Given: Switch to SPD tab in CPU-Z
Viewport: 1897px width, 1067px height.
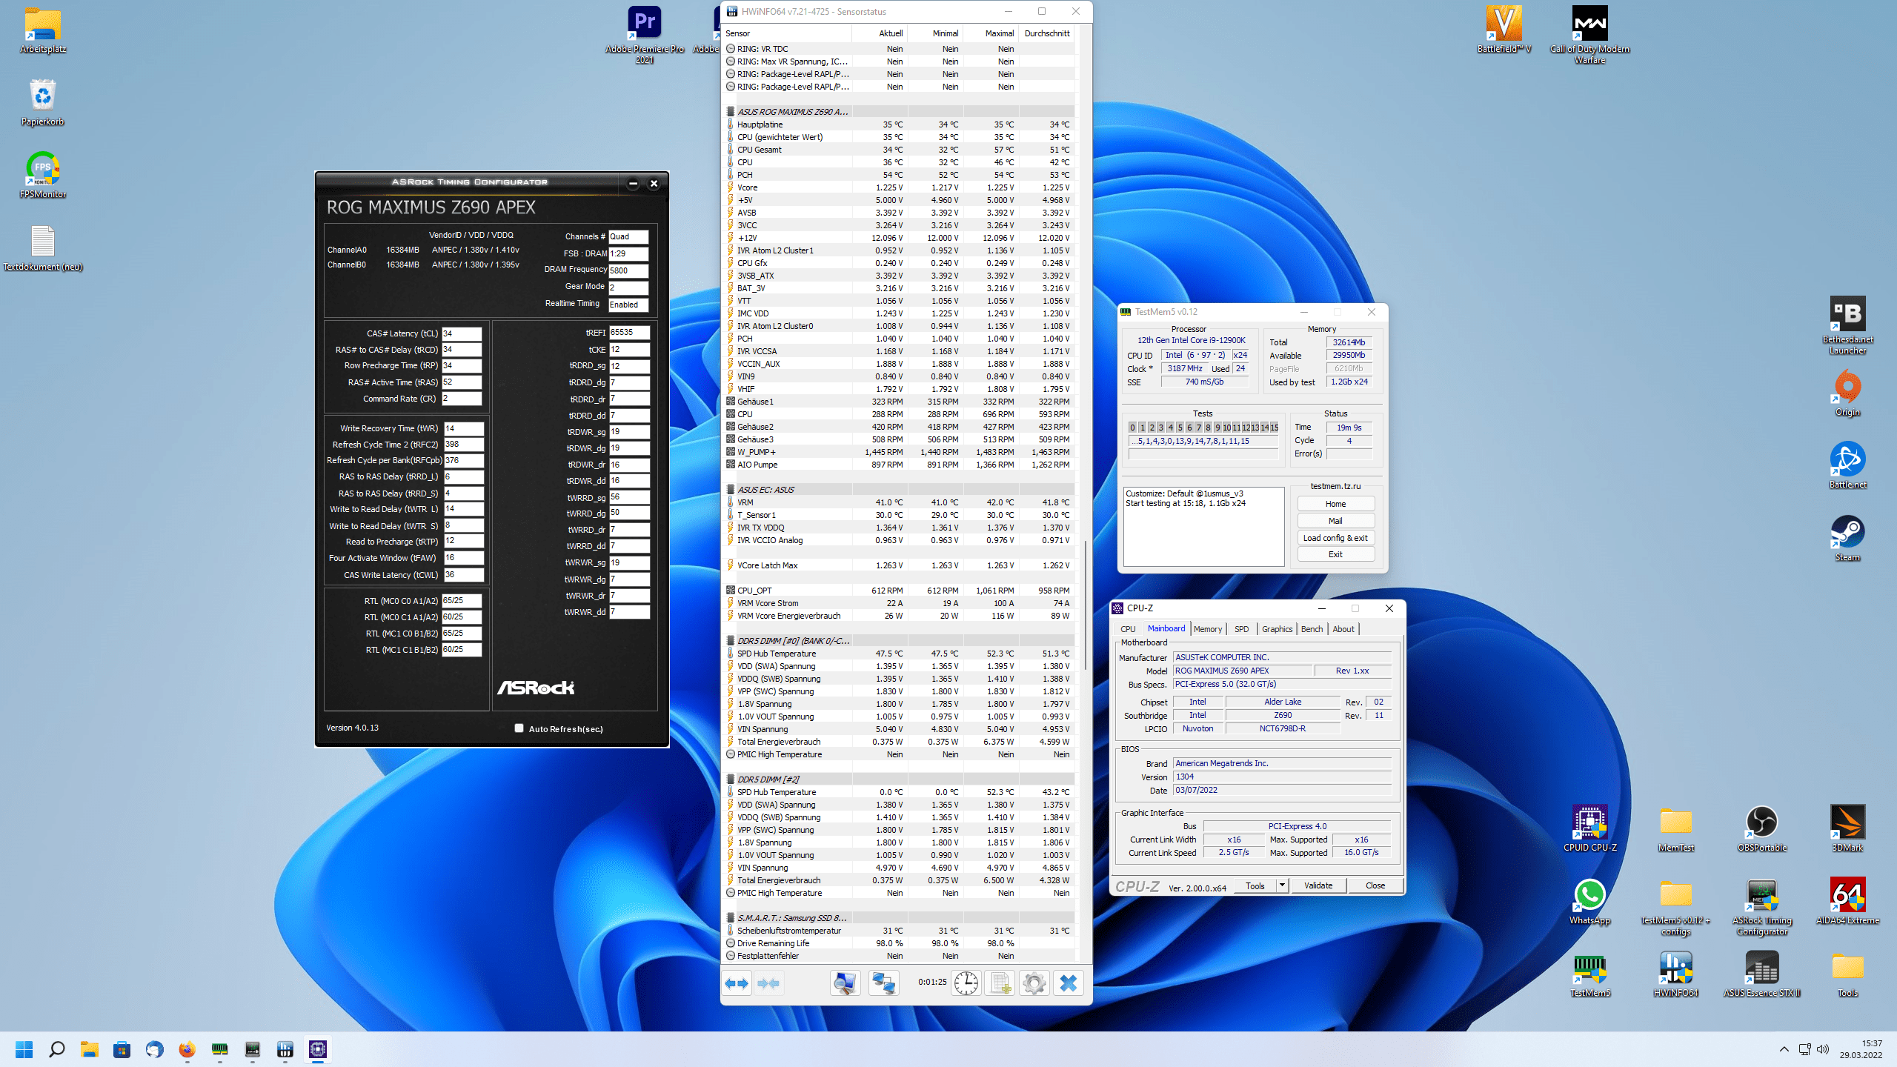Looking at the screenshot, I should pos(1239,629).
